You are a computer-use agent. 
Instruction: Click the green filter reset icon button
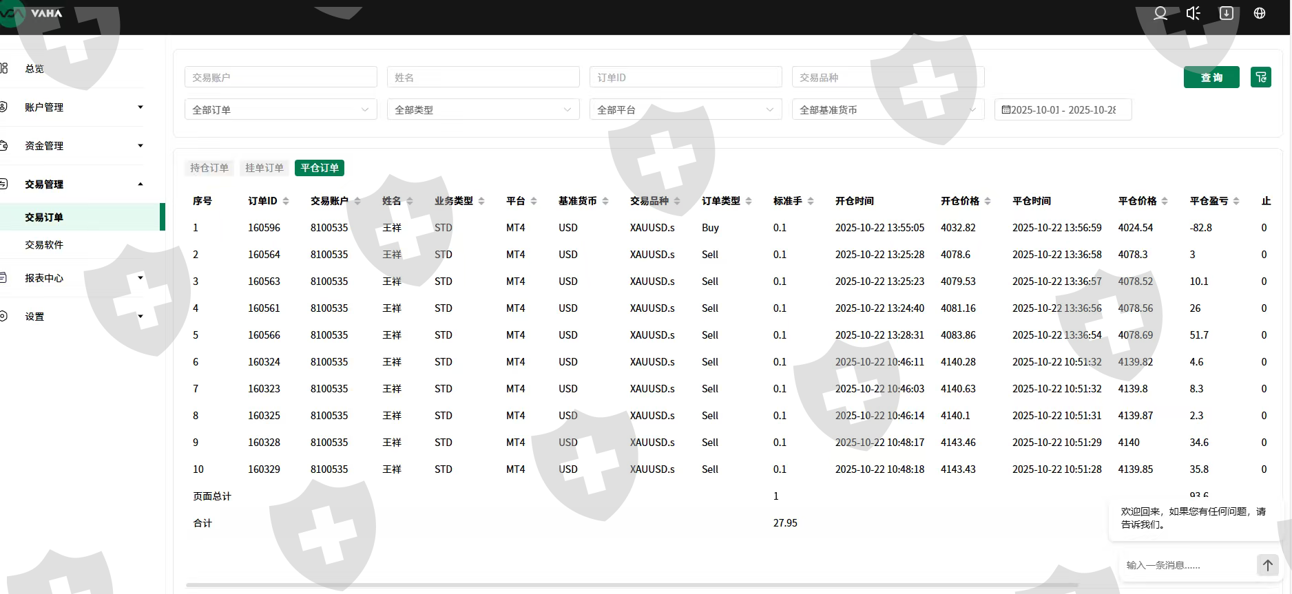pyautogui.click(x=1260, y=77)
